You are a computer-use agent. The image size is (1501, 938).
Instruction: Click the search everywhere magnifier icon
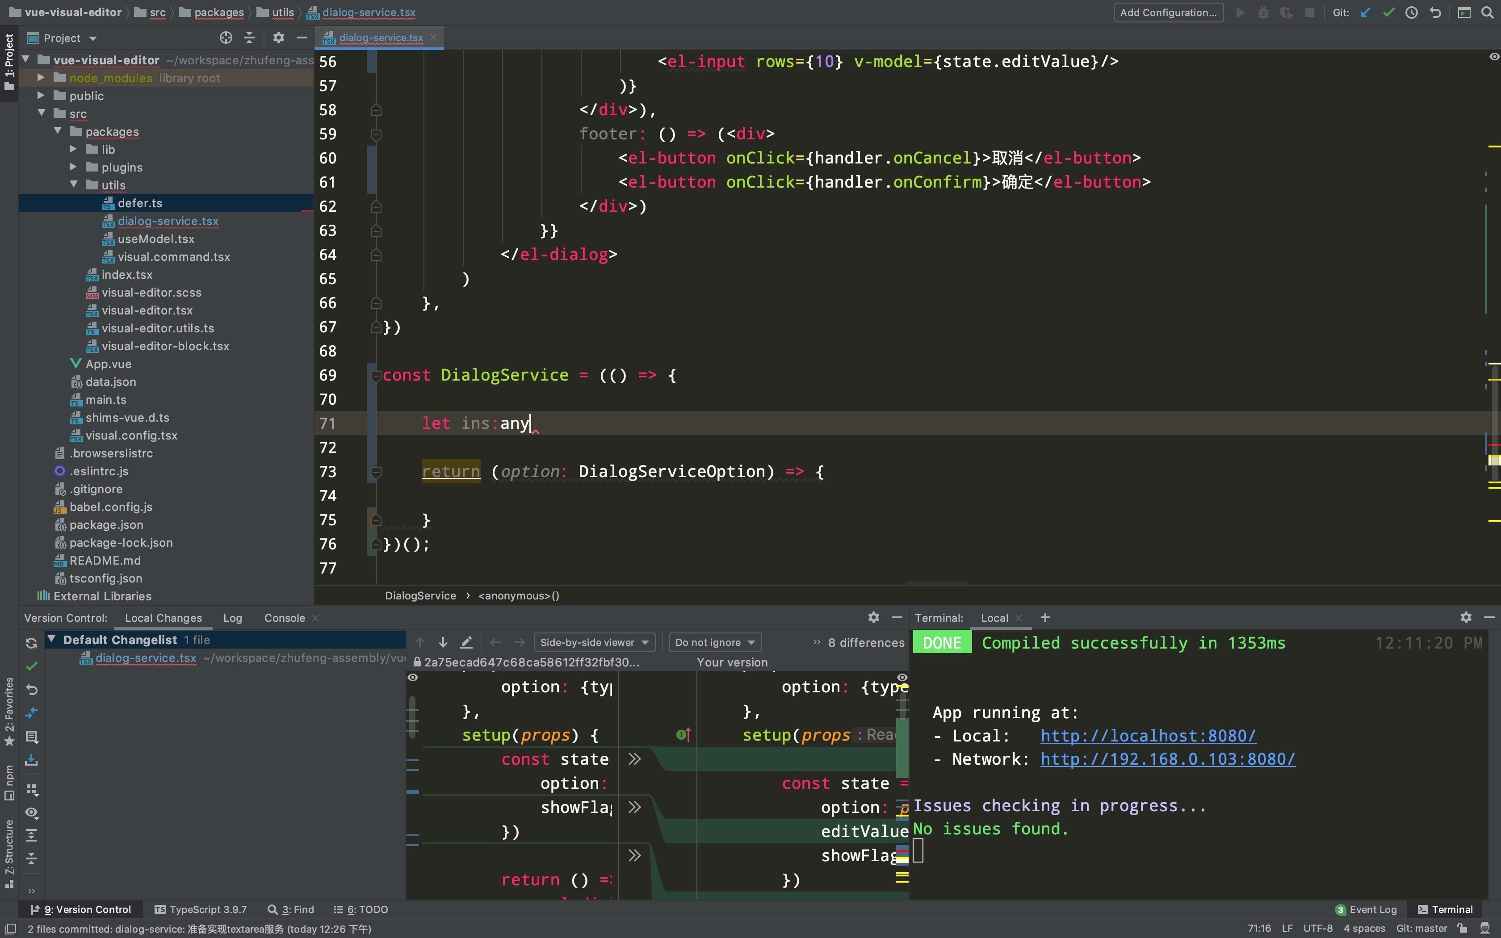[1487, 13]
